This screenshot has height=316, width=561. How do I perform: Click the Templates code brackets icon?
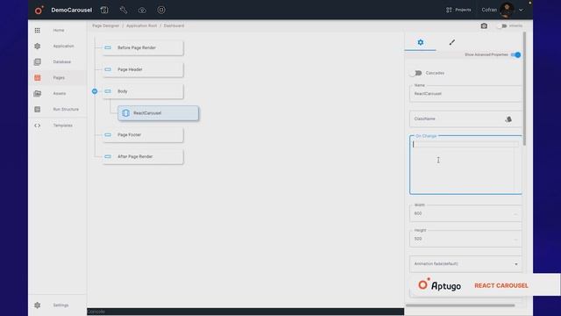coord(38,126)
